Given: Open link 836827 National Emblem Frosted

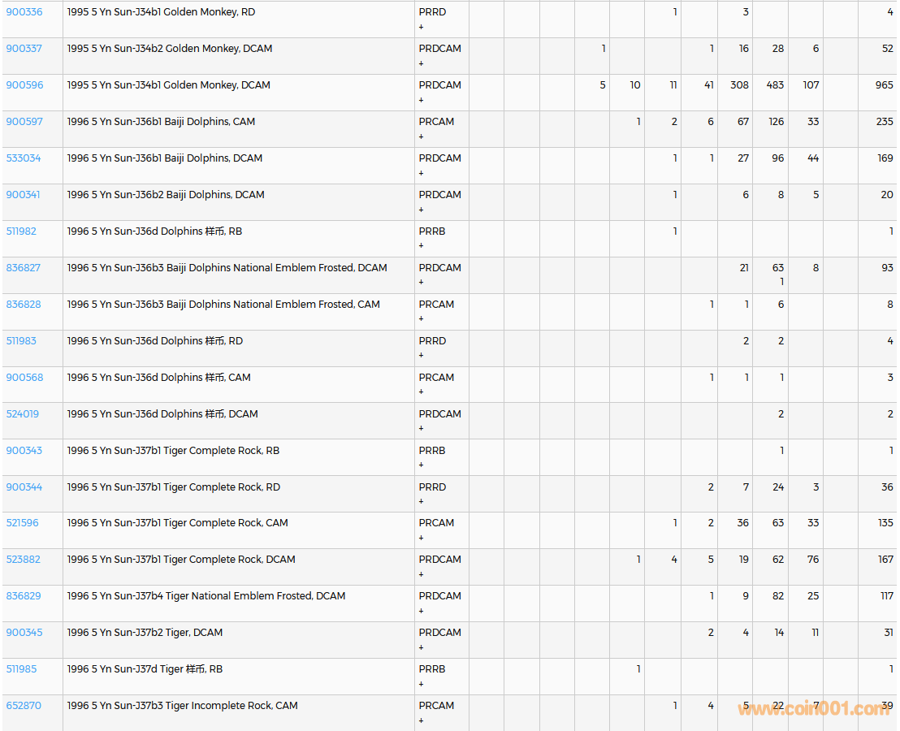Looking at the screenshot, I should point(24,268).
